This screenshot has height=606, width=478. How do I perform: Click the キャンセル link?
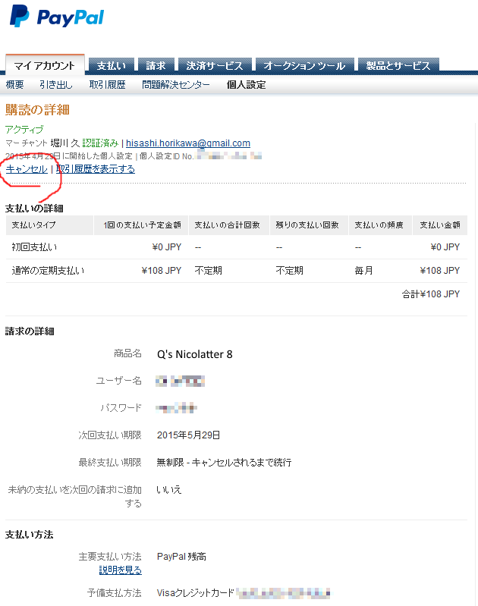(27, 169)
